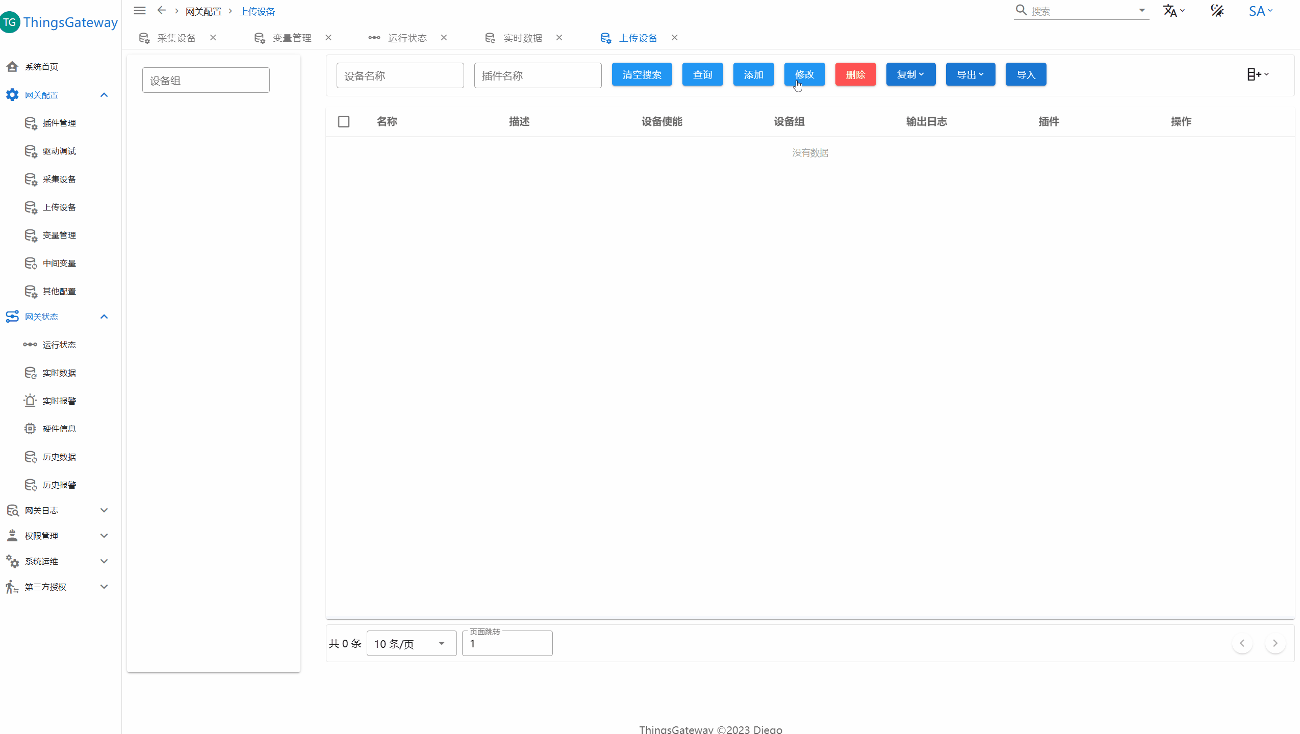1300x734 pixels.
Task: Open the 复制 dropdown button
Action: pyautogui.click(x=910, y=74)
